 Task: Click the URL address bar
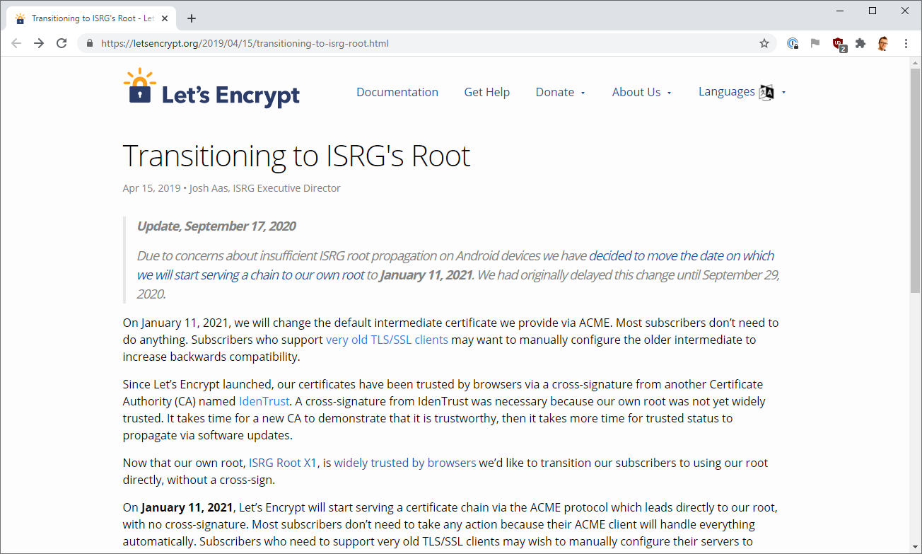pyautogui.click(x=424, y=43)
